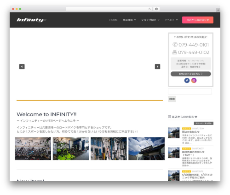The width and height of the screenshot is (230, 195).
Task: Open the photo of hanging workshop tools
Action: [109, 148]
